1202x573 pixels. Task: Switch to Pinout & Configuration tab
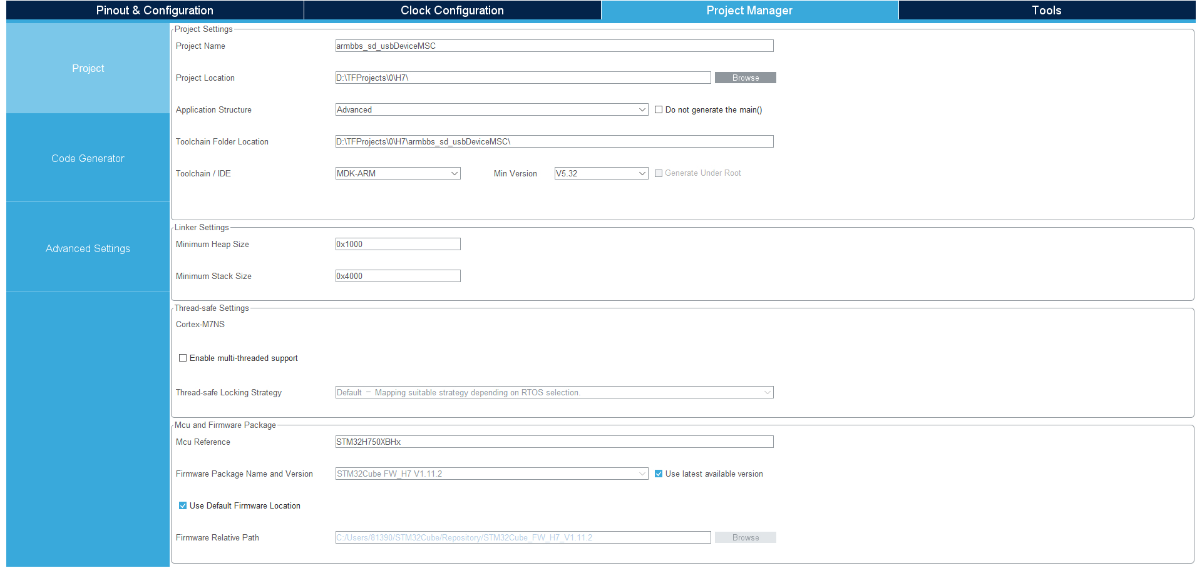155,10
